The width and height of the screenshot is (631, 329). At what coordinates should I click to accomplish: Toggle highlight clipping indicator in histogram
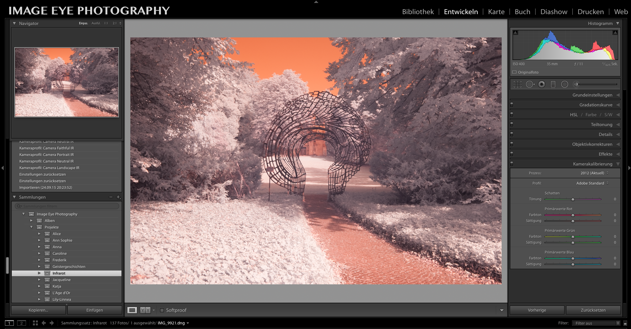click(615, 33)
